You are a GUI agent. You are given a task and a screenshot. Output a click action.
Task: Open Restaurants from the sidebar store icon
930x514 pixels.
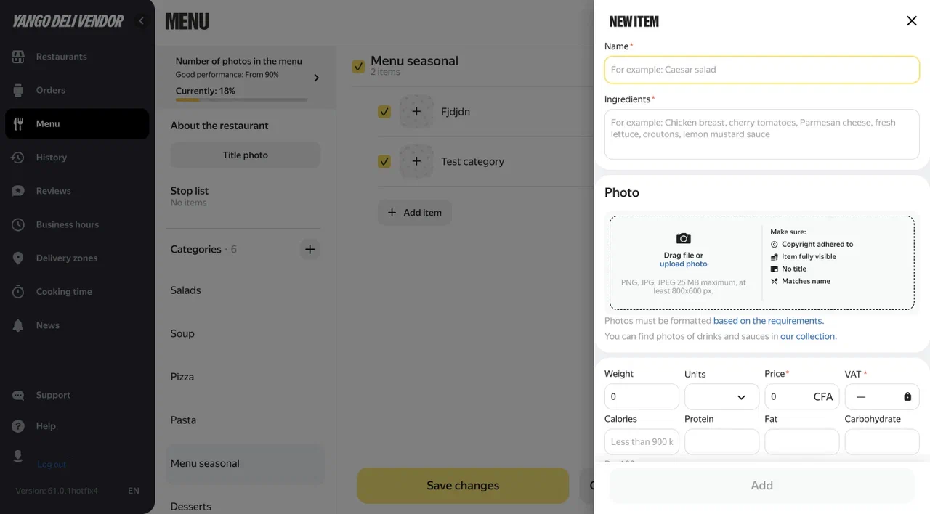(x=18, y=57)
